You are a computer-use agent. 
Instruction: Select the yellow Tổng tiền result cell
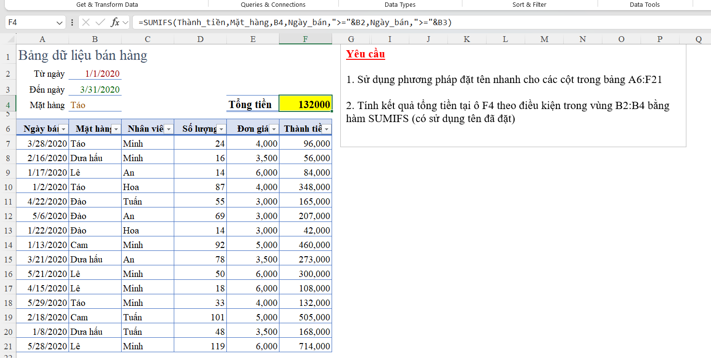point(305,105)
